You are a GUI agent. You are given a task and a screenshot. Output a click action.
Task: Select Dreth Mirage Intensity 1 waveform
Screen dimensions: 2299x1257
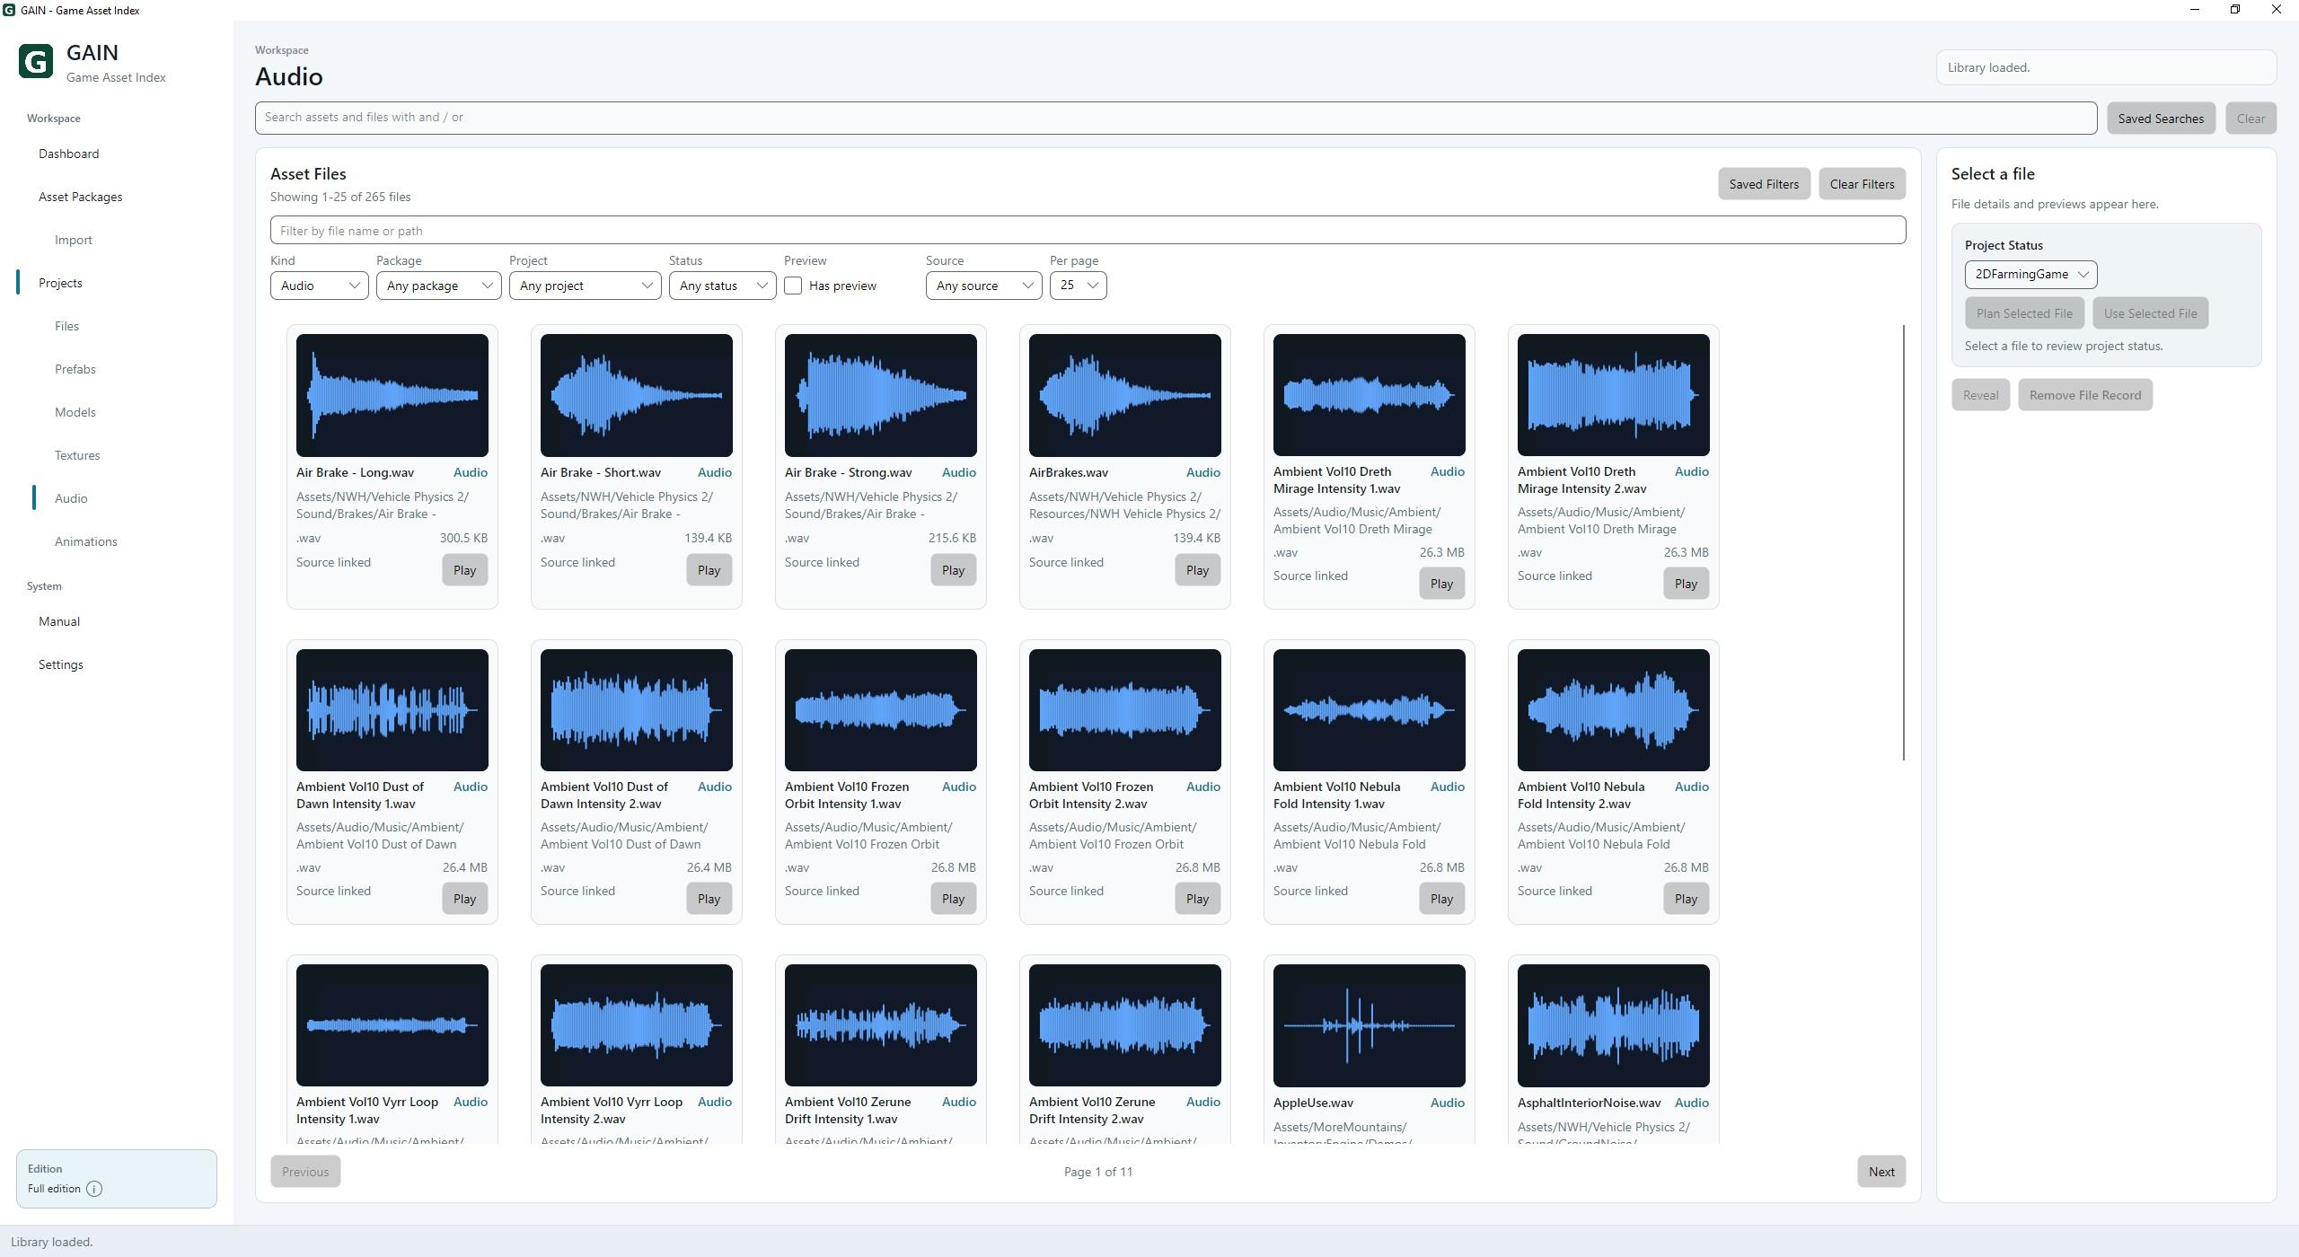coord(1370,395)
